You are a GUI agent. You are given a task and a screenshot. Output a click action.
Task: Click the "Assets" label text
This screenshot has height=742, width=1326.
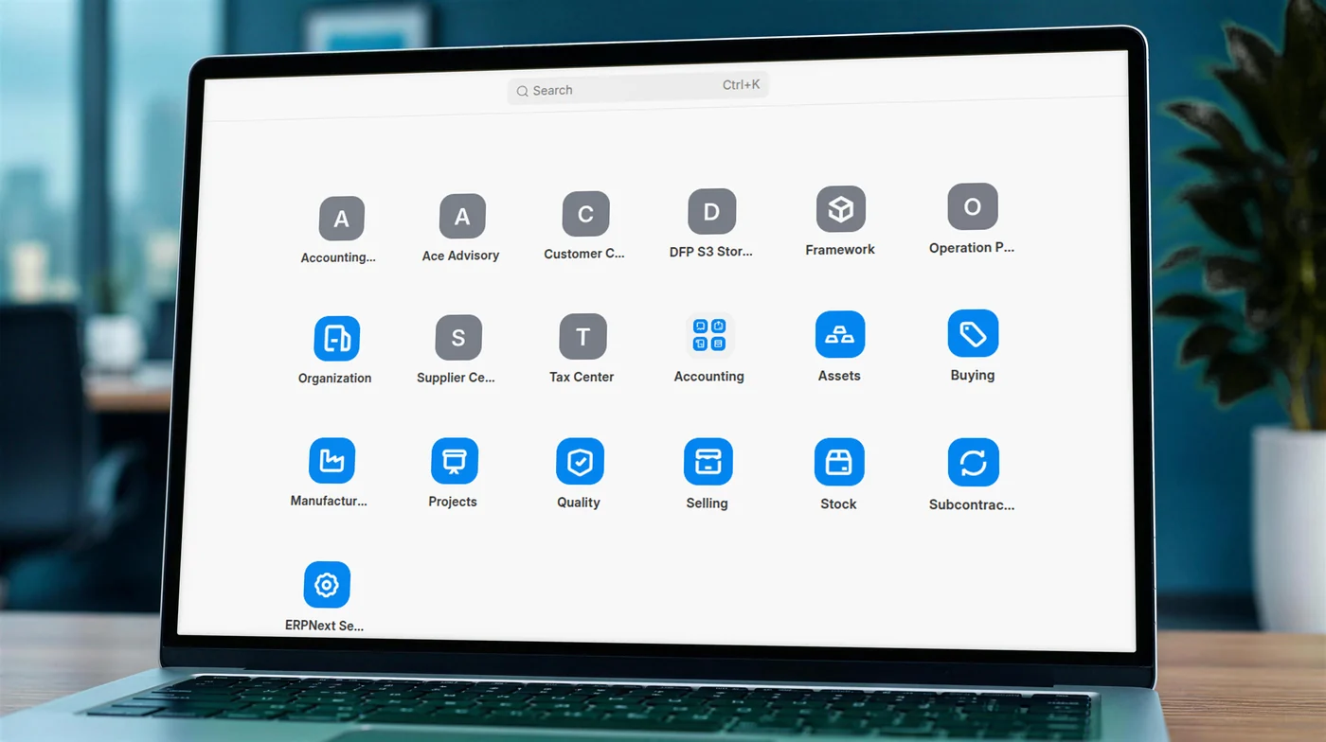[839, 376]
